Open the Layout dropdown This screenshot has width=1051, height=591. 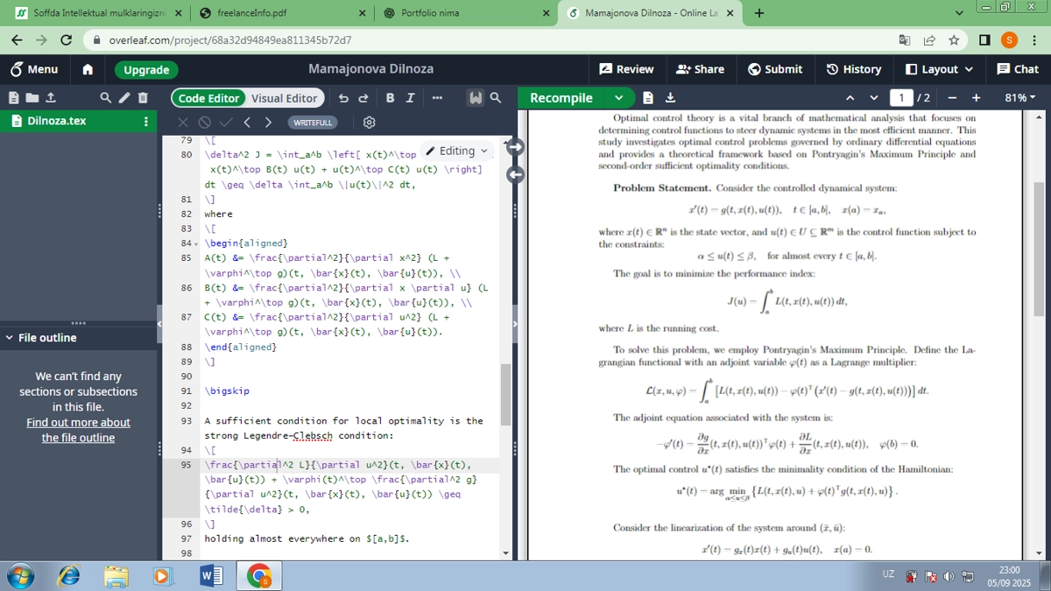point(939,69)
